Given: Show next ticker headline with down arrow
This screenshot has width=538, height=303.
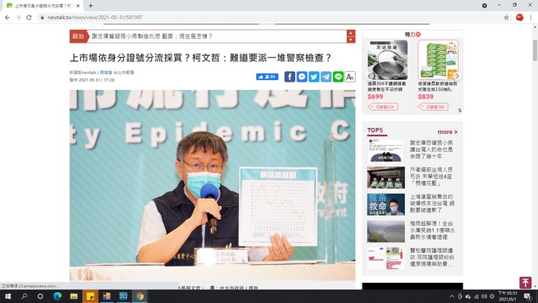Looking at the screenshot, I should [x=350, y=40].
